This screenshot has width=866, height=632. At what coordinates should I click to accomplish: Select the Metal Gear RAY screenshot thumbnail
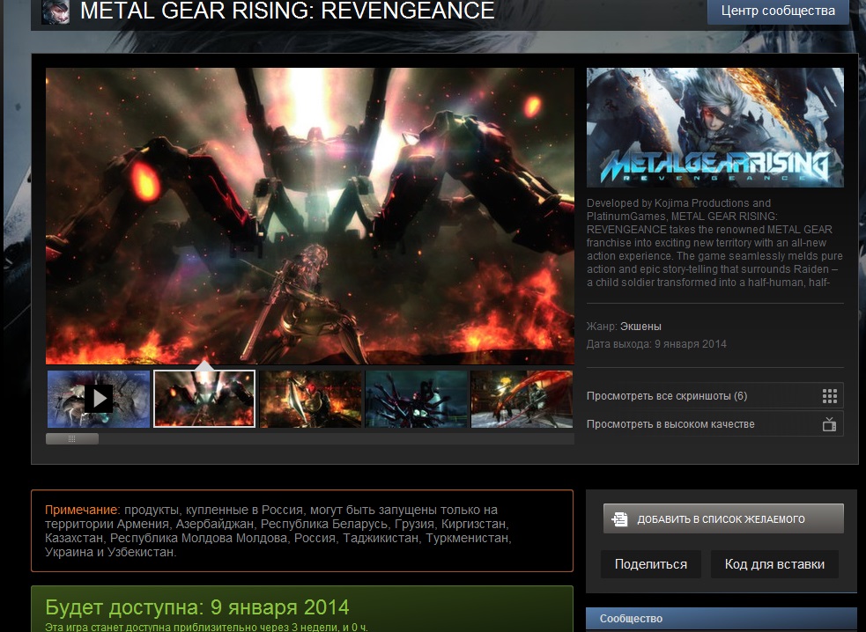[204, 399]
